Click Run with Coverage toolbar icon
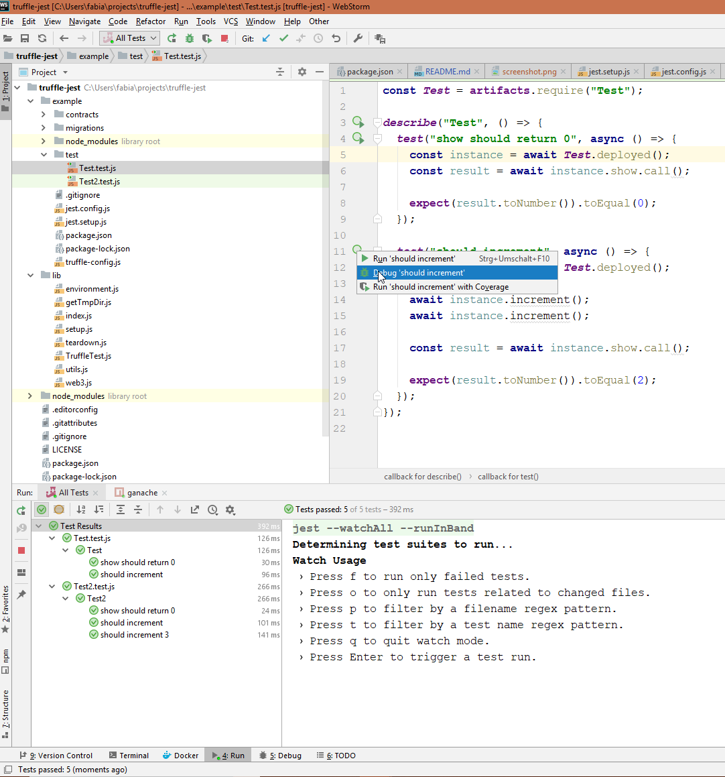This screenshot has width=725, height=777. [207, 38]
